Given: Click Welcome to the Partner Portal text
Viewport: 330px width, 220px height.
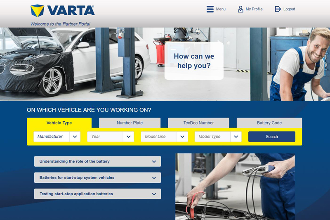Looking at the screenshot, I should pos(60,24).
